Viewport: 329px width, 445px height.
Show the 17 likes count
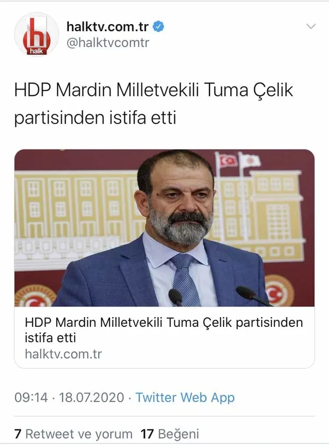147,434
